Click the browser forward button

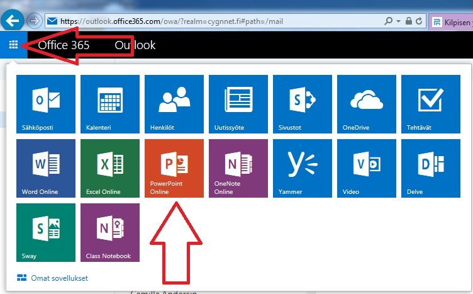(x=34, y=21)
